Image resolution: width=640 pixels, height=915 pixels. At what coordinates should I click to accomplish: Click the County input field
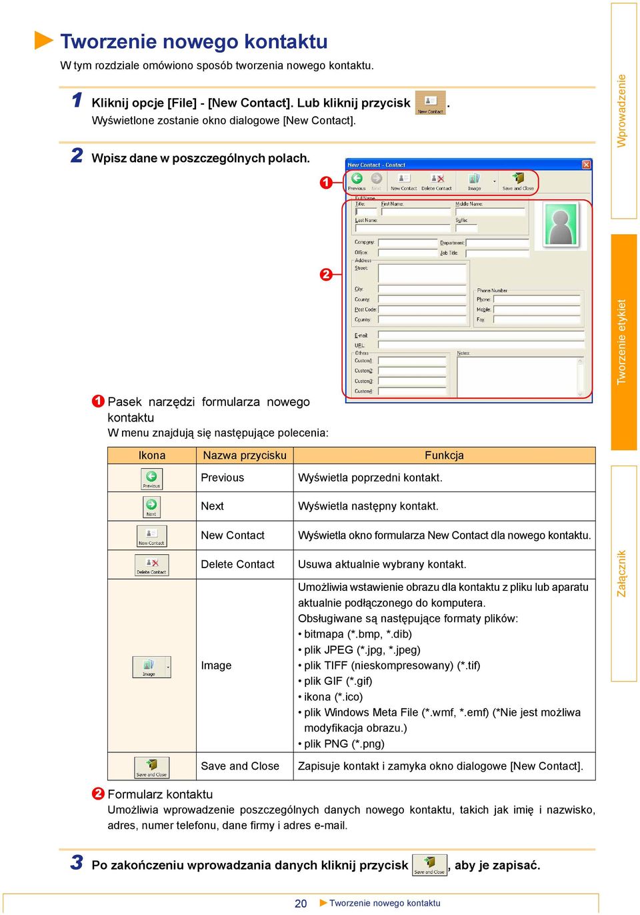click(422, 300)
